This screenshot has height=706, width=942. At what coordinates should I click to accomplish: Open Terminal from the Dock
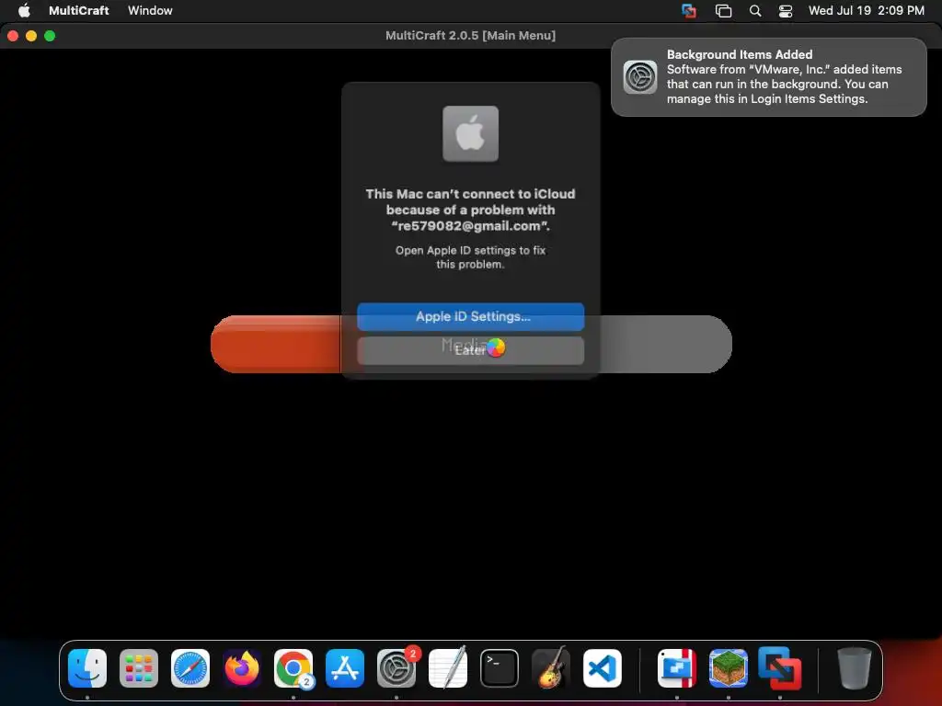pos(500,668)
